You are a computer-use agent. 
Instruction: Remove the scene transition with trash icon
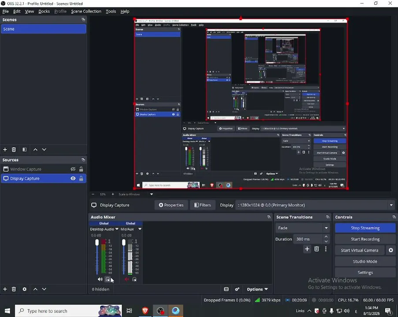tap(316, 249)
